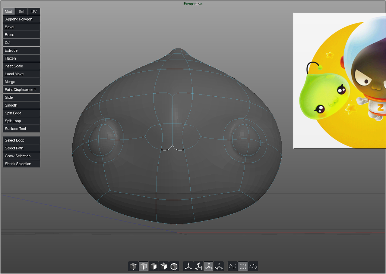This screenshot has width=386, height=274.
Task: Choose rectangle marquee selection icon
Action: [243, 266]
